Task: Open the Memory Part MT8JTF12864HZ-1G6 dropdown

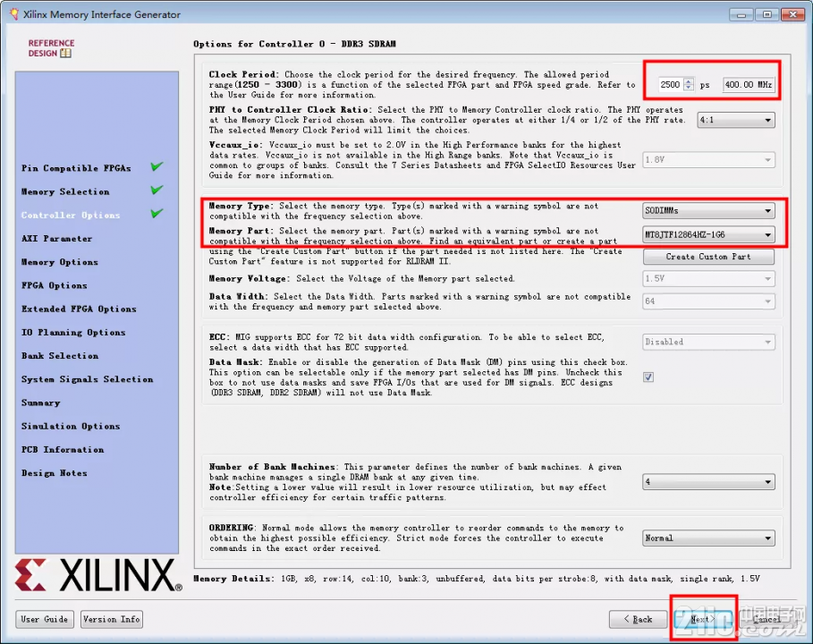Action: [708, 235]
